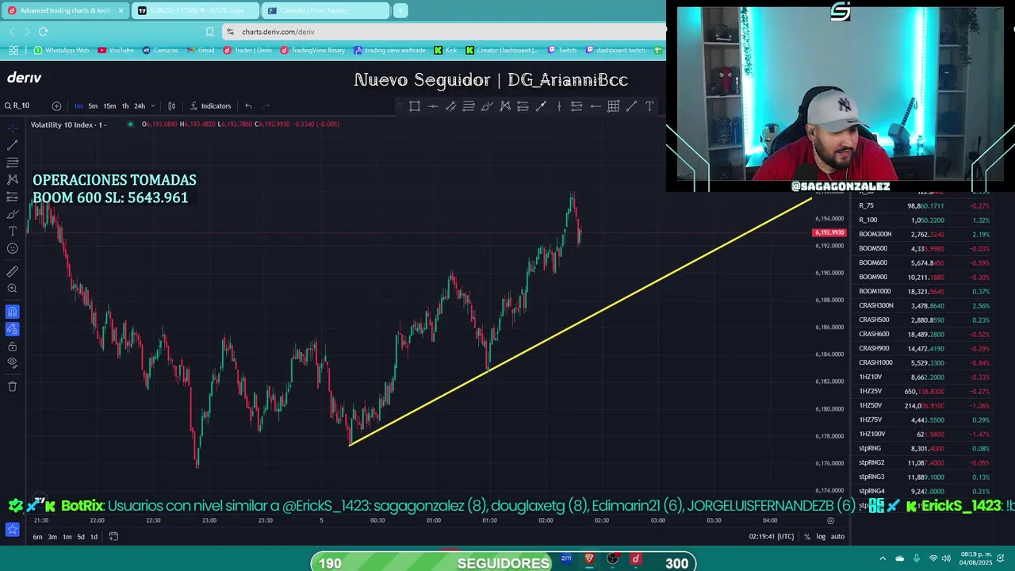Select text tool in floating toolbar
This screenshot has width=1015, height=571.
click(649, 106)
